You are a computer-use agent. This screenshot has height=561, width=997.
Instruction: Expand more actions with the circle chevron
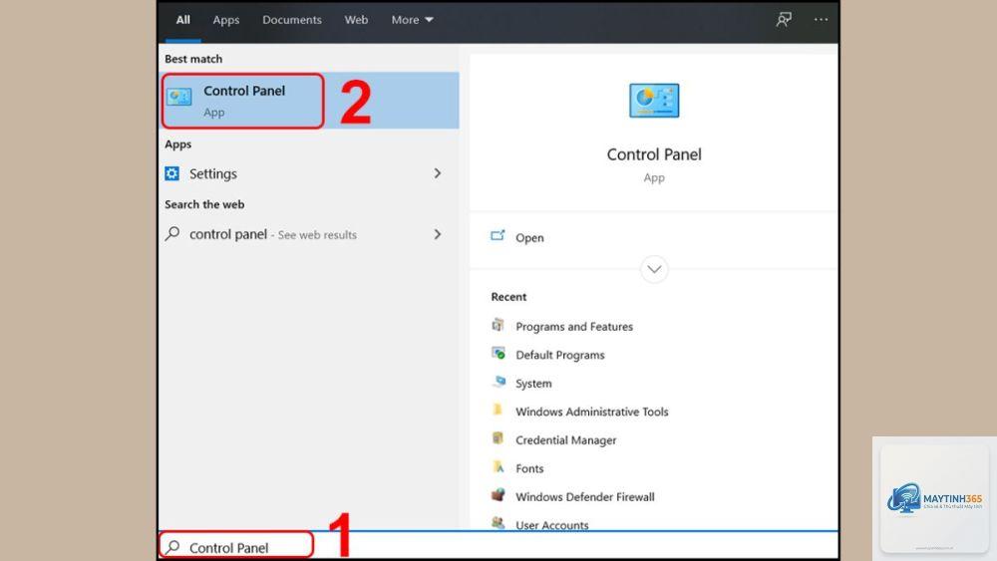point(654,269)
